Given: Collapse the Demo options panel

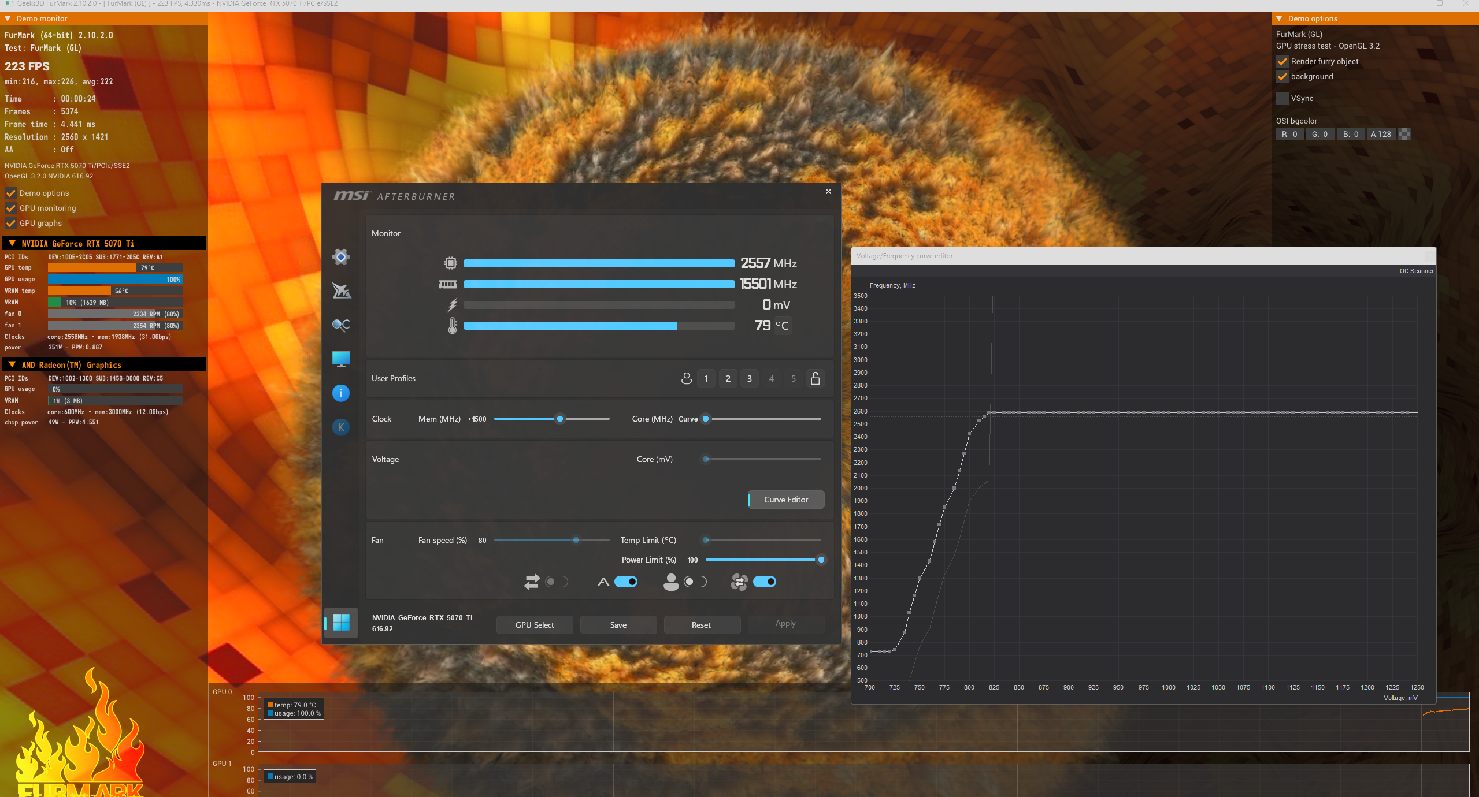Looking at the screenshot, I should coord(1279,18).
